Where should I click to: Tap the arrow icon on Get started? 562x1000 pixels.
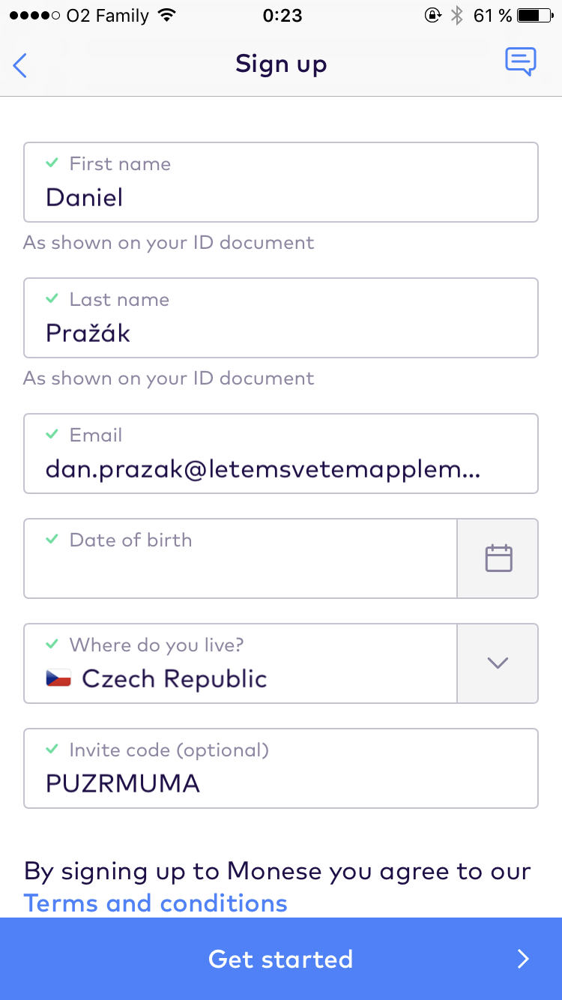tap(523, 959)
